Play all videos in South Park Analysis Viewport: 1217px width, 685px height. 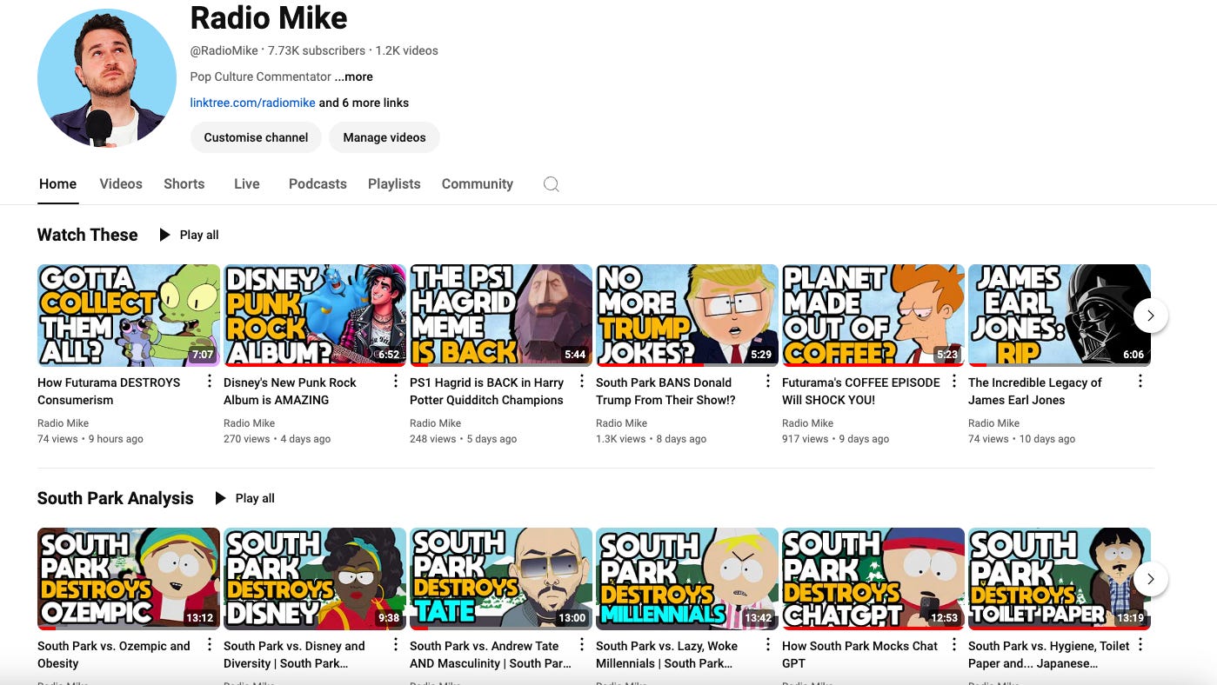click(245, 498)
